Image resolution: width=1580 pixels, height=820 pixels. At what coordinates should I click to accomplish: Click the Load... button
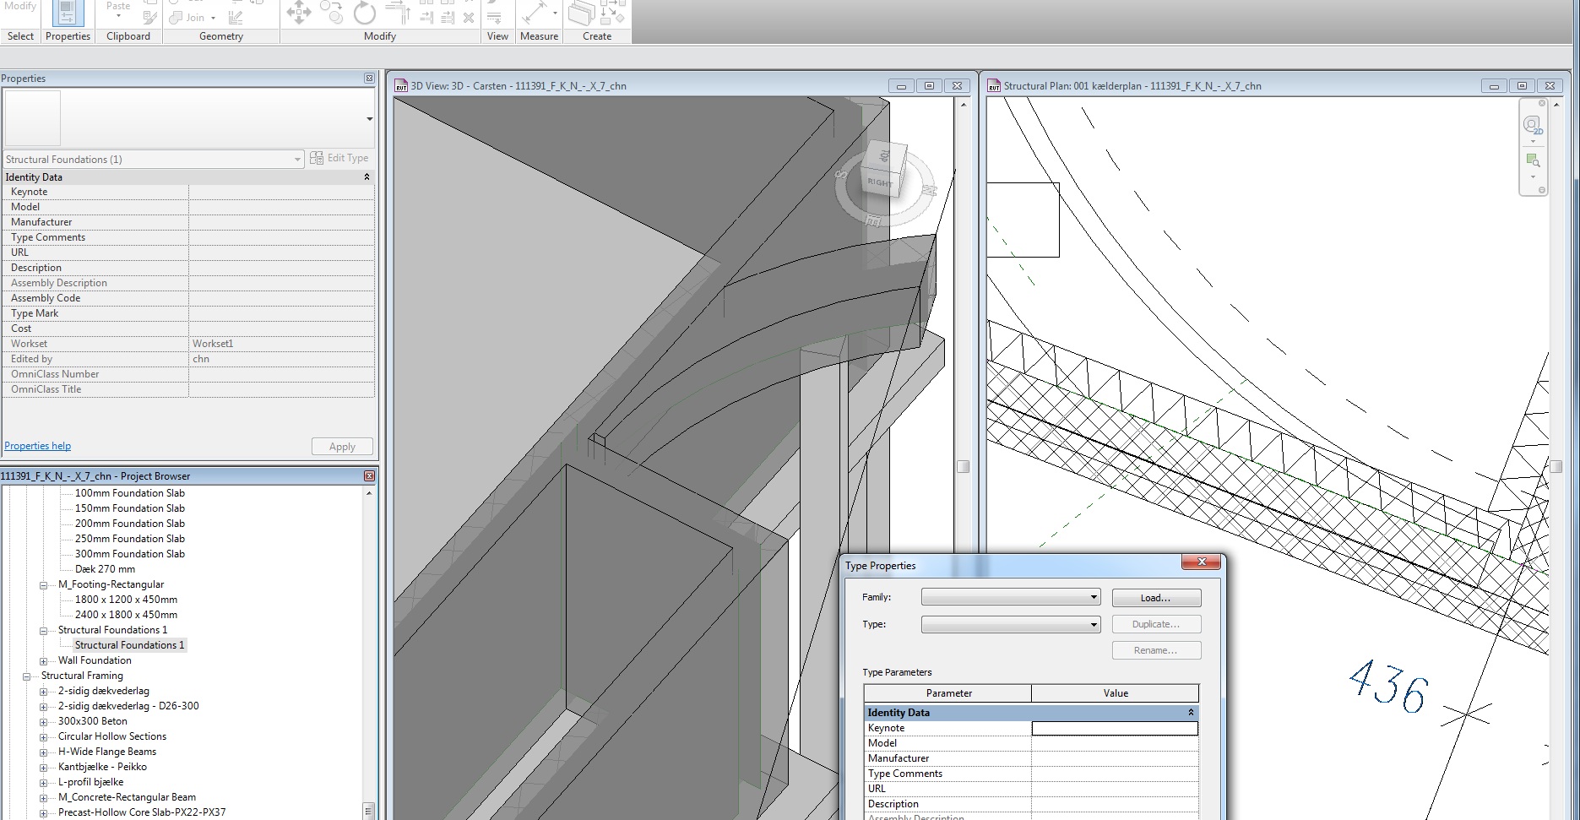[1155, 598]
